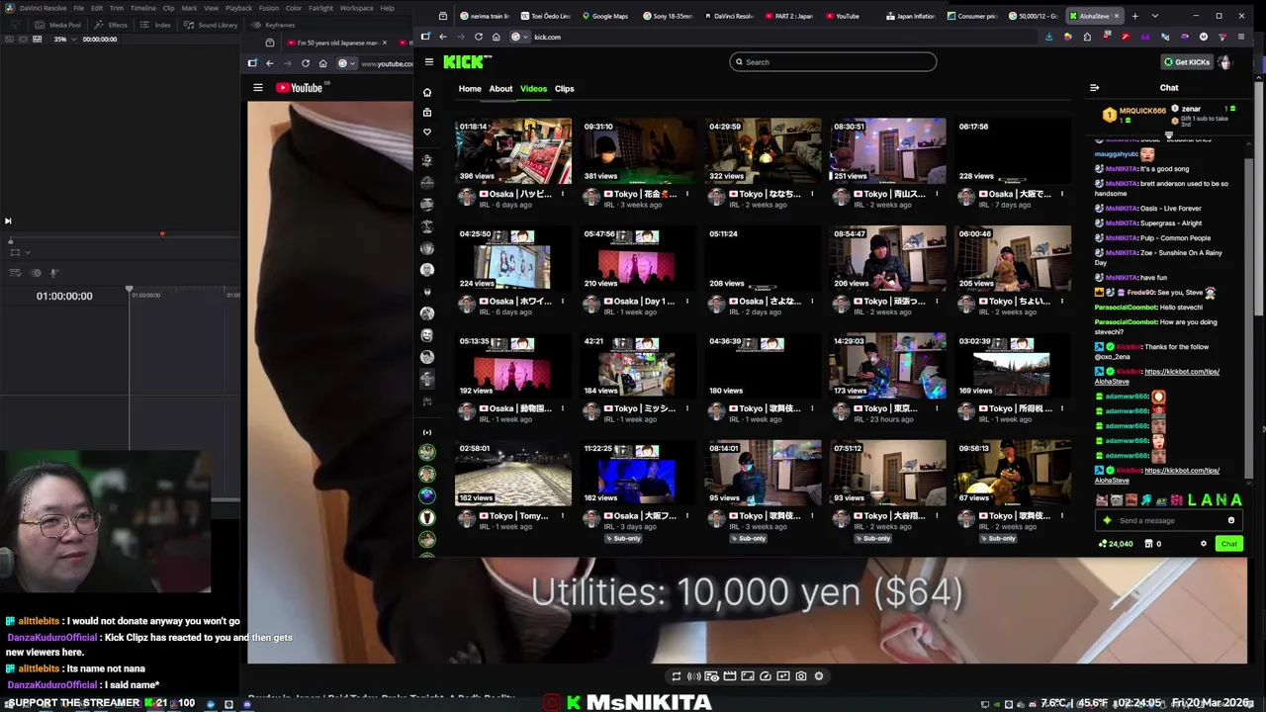Toggle the Sound Library panel
1266x712 pixels.
pyautogui.click(x=212, y=25)
